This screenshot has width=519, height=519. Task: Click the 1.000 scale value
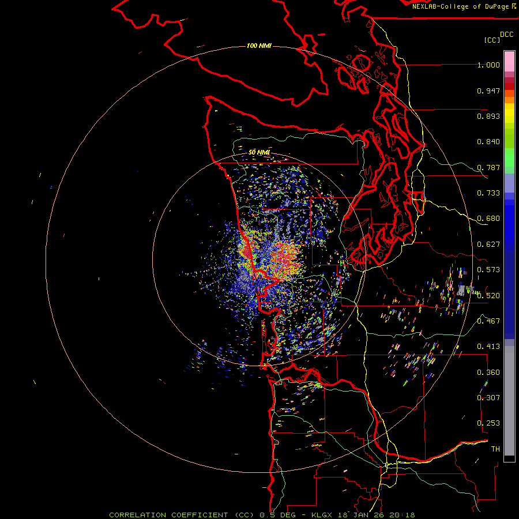tap(488, 65)
